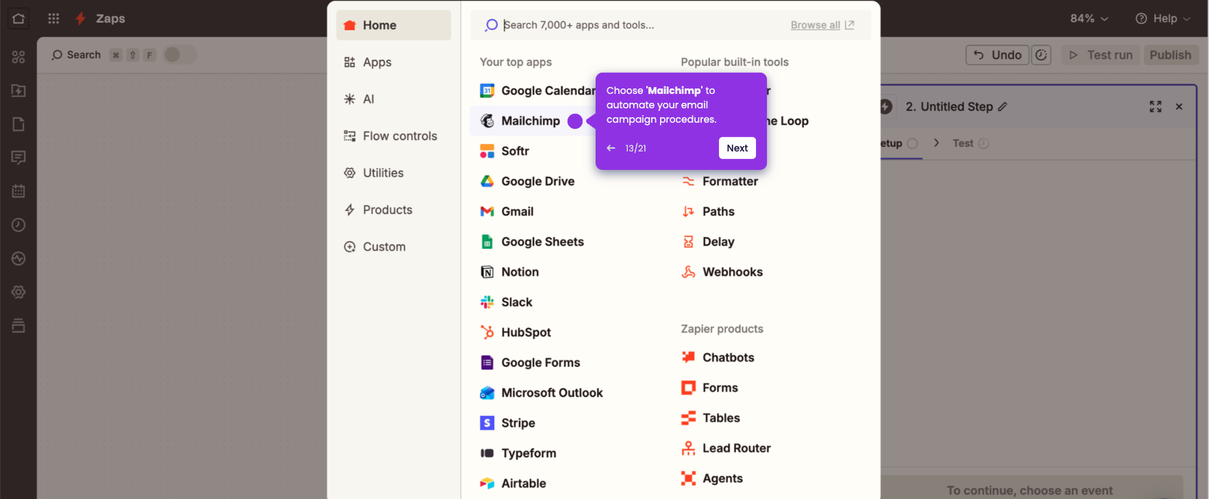Click the Zaps lightning bolt icon
Screen dimensions: 1209x499
[x=81, y=19]
